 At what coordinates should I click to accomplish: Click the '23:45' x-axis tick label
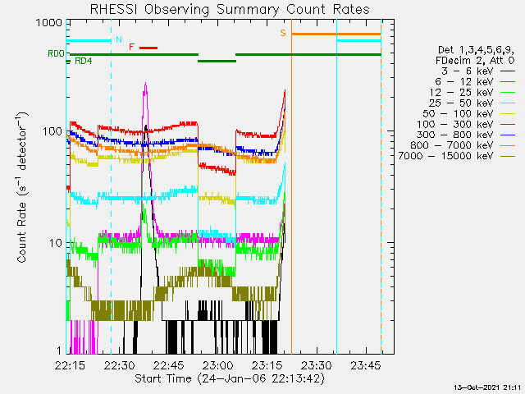pos(366,365)
